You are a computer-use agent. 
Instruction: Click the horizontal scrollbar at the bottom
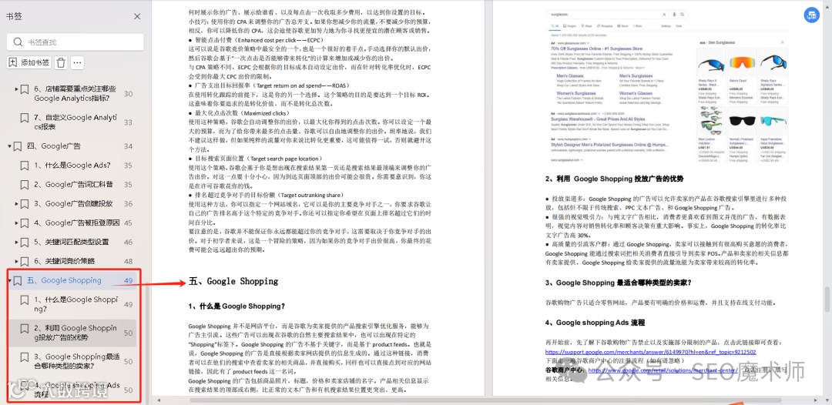click(485, 400)
